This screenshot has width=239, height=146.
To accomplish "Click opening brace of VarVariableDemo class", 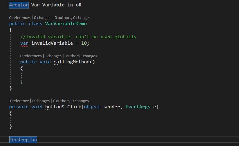I will click(11, 30).
